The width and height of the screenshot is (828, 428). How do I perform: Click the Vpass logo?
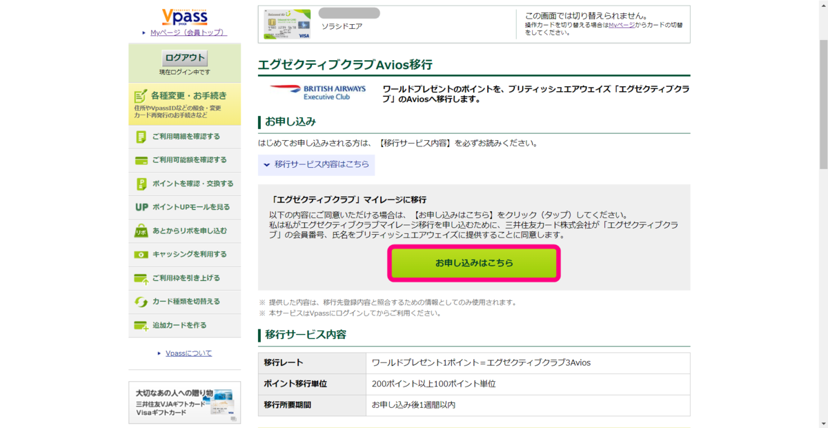[184, 16]
